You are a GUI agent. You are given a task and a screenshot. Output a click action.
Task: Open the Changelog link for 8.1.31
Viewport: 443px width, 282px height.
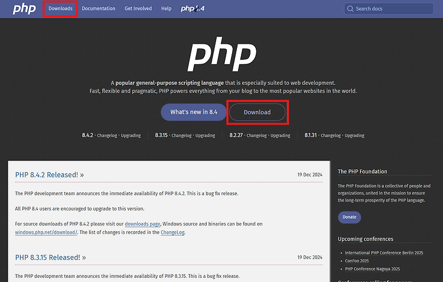pos(331,136)
